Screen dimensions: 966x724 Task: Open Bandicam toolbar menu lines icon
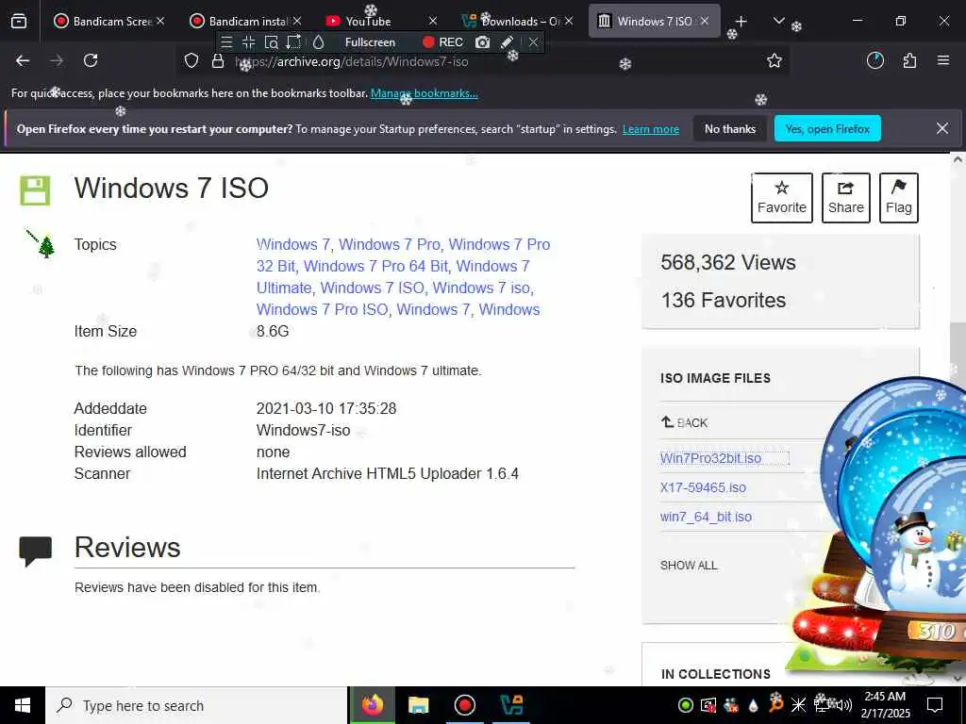pos(226,42)
